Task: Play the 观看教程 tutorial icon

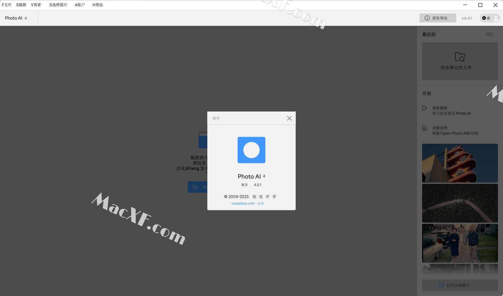Action: point(425,108)
